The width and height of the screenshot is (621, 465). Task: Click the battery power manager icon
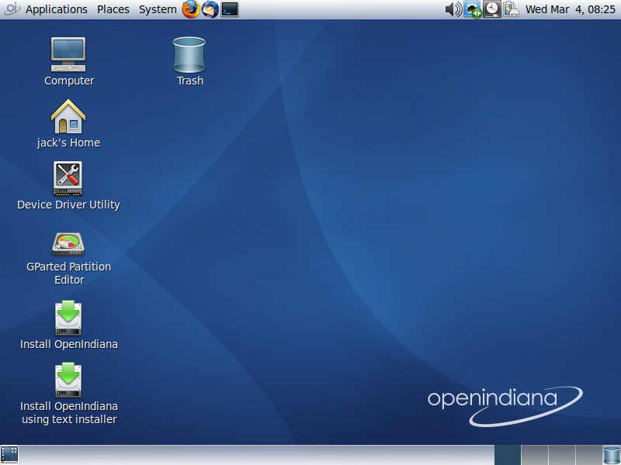(x=511, y=9)
